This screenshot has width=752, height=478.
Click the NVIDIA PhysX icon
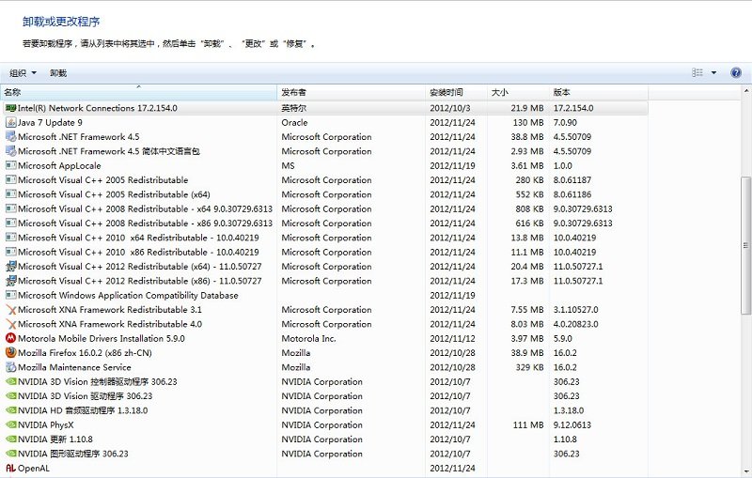coord(10,424)
